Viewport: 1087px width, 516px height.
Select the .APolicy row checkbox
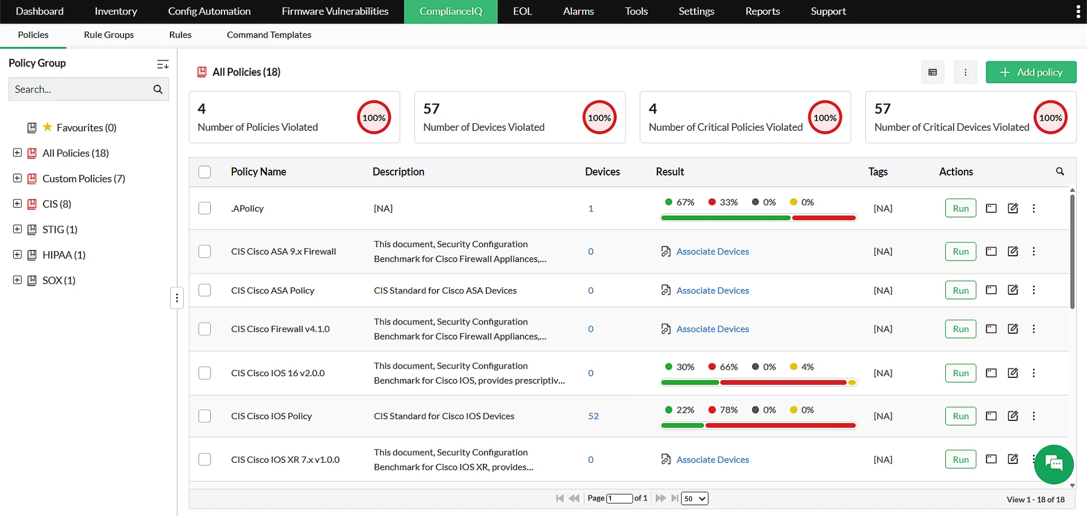click(204, 208)
